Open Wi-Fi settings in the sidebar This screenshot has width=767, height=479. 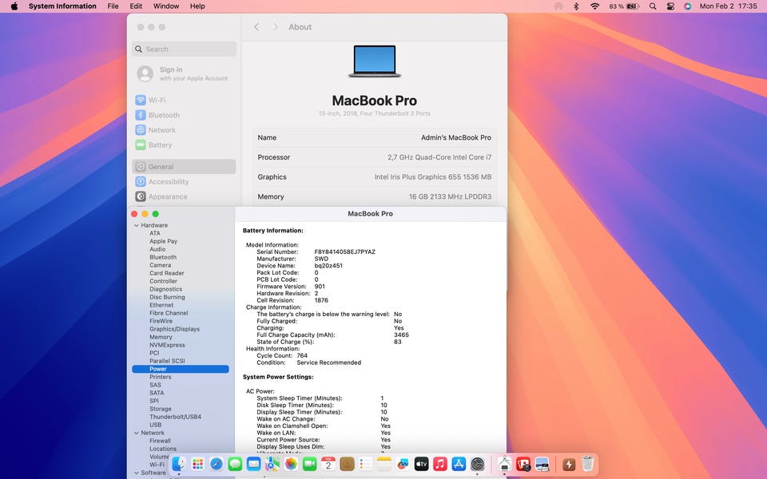[x=157, y=101]
